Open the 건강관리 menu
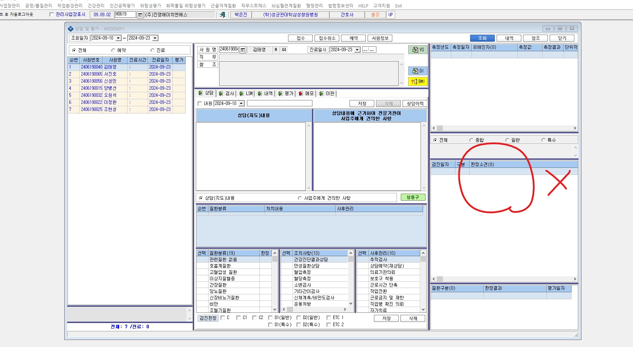 click(x=96, y=6)
